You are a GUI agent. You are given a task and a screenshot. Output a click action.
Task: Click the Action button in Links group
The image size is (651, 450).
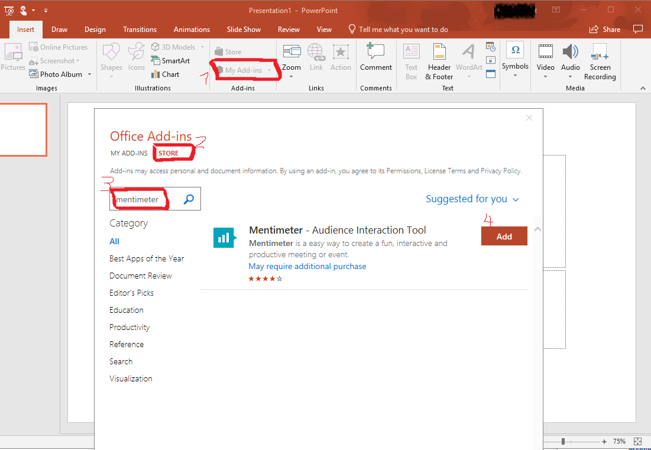point(341,57)
